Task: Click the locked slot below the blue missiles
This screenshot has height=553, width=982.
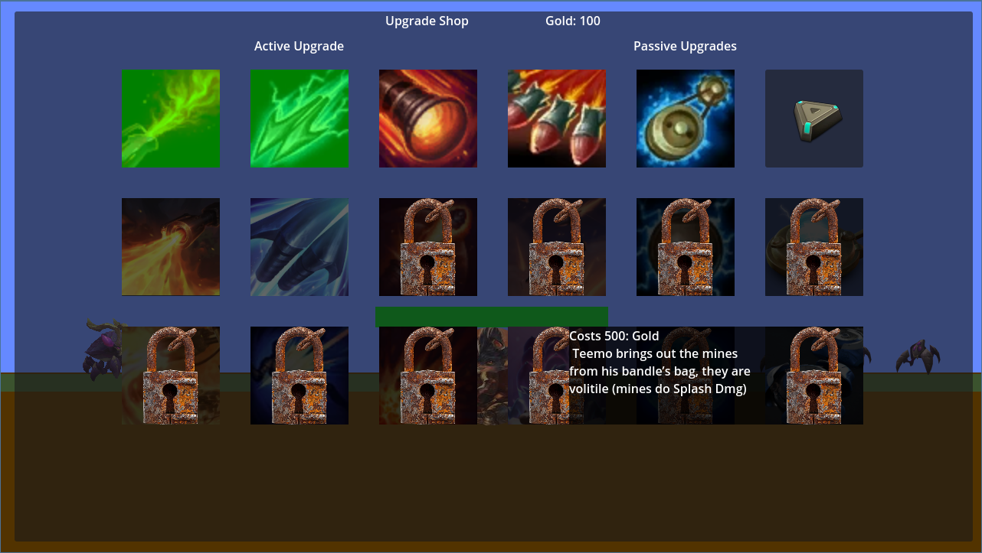Action: 300,376
